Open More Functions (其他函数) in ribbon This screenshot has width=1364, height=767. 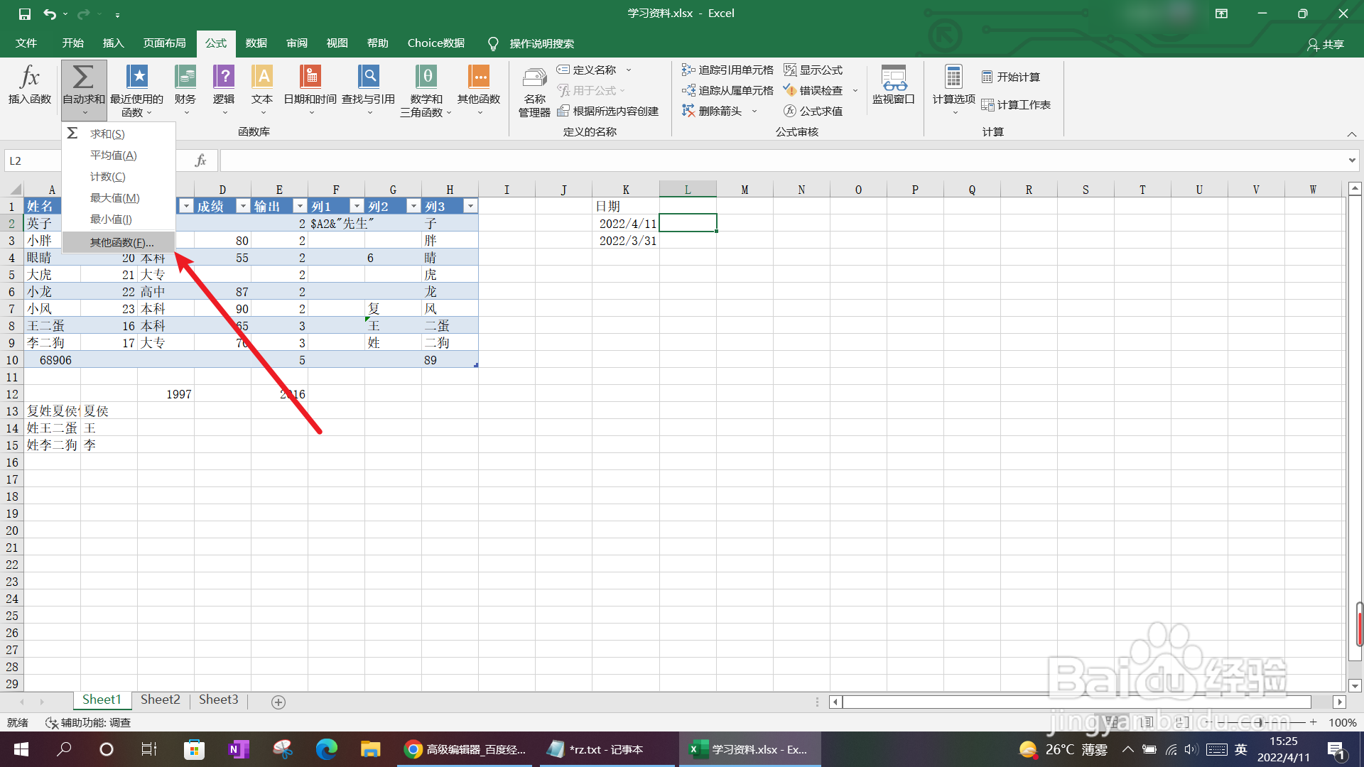pos(479,91)
